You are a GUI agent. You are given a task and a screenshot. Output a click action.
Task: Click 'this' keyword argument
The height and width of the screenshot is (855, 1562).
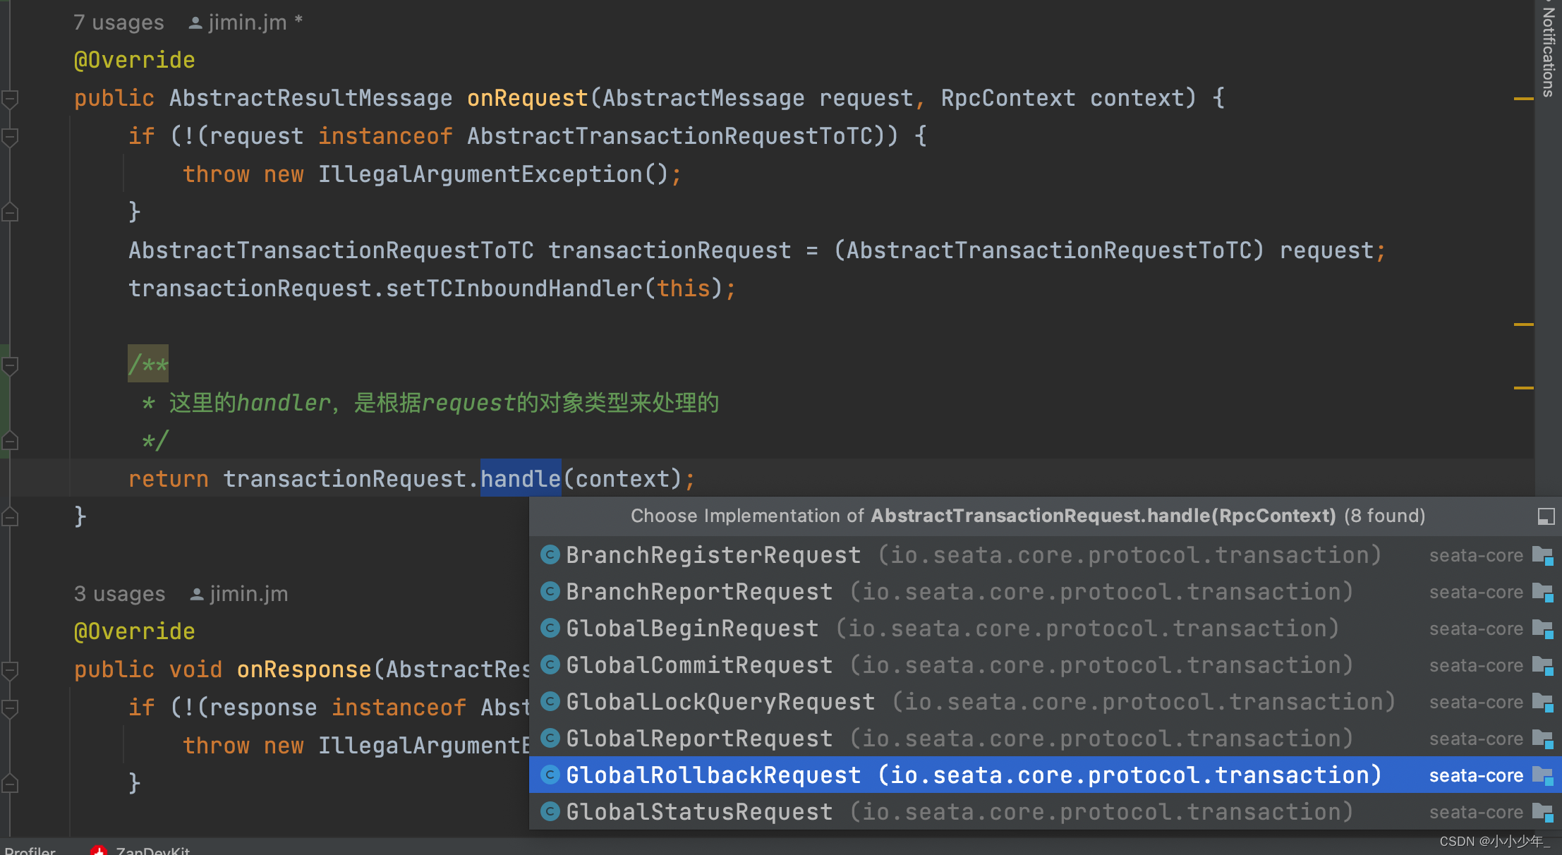[684, 289]
